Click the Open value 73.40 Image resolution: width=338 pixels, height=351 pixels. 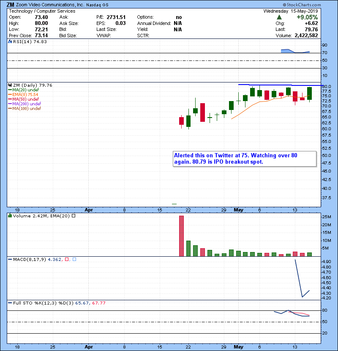click(x=41, y=17)
